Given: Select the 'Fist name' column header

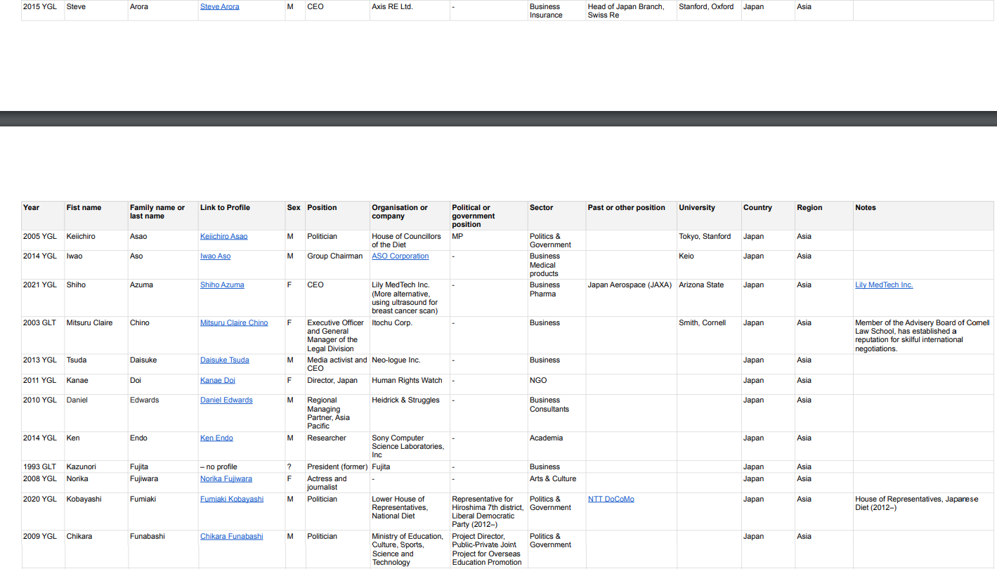Looking at the screenshot, I should coord(96,216).
